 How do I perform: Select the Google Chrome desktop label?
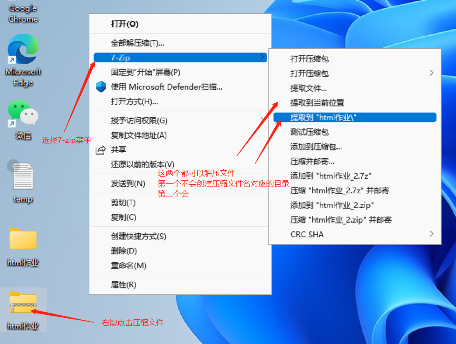[x=23, y=14]
